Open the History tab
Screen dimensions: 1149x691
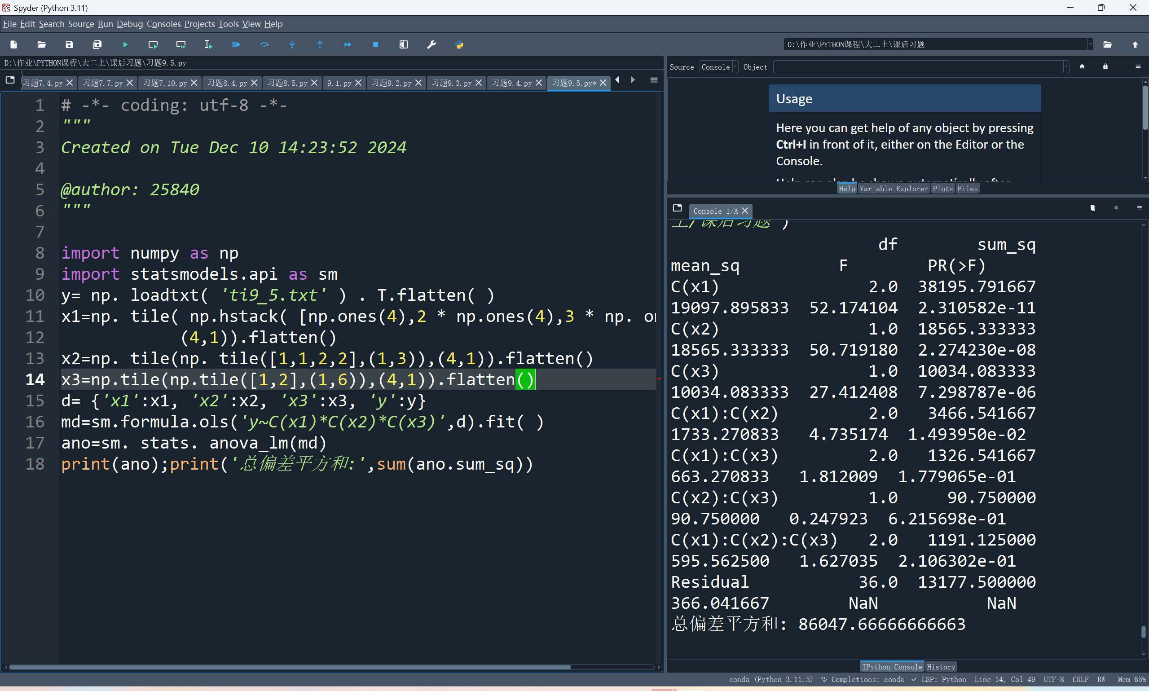point(940,667)
